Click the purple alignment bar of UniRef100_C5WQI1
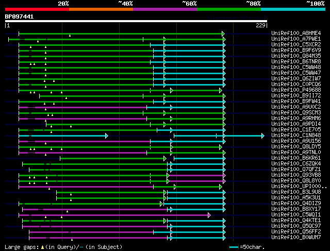 click(113, 215)
